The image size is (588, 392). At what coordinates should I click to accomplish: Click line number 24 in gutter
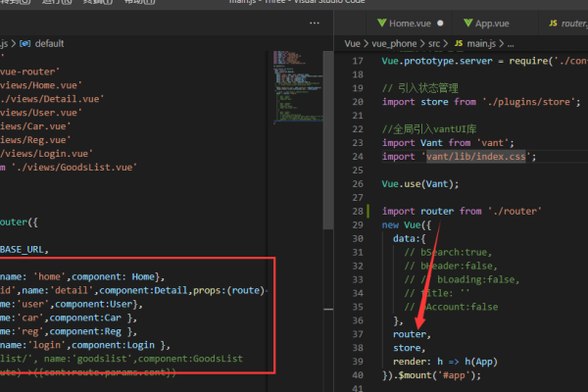[x=358, y=157]
